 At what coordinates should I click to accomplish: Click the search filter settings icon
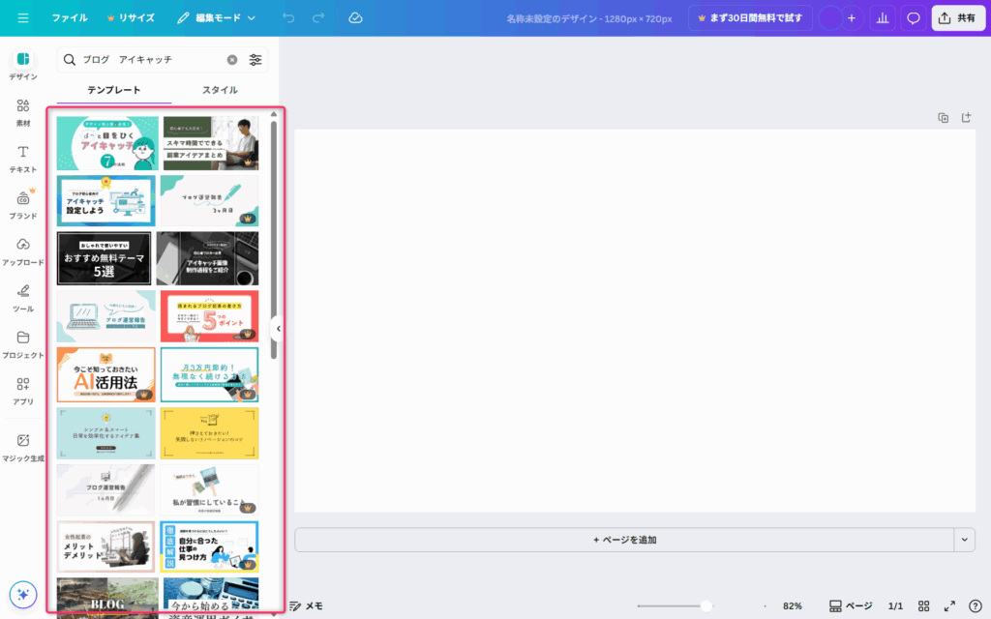pyautogui.click(x=255, y=60)
